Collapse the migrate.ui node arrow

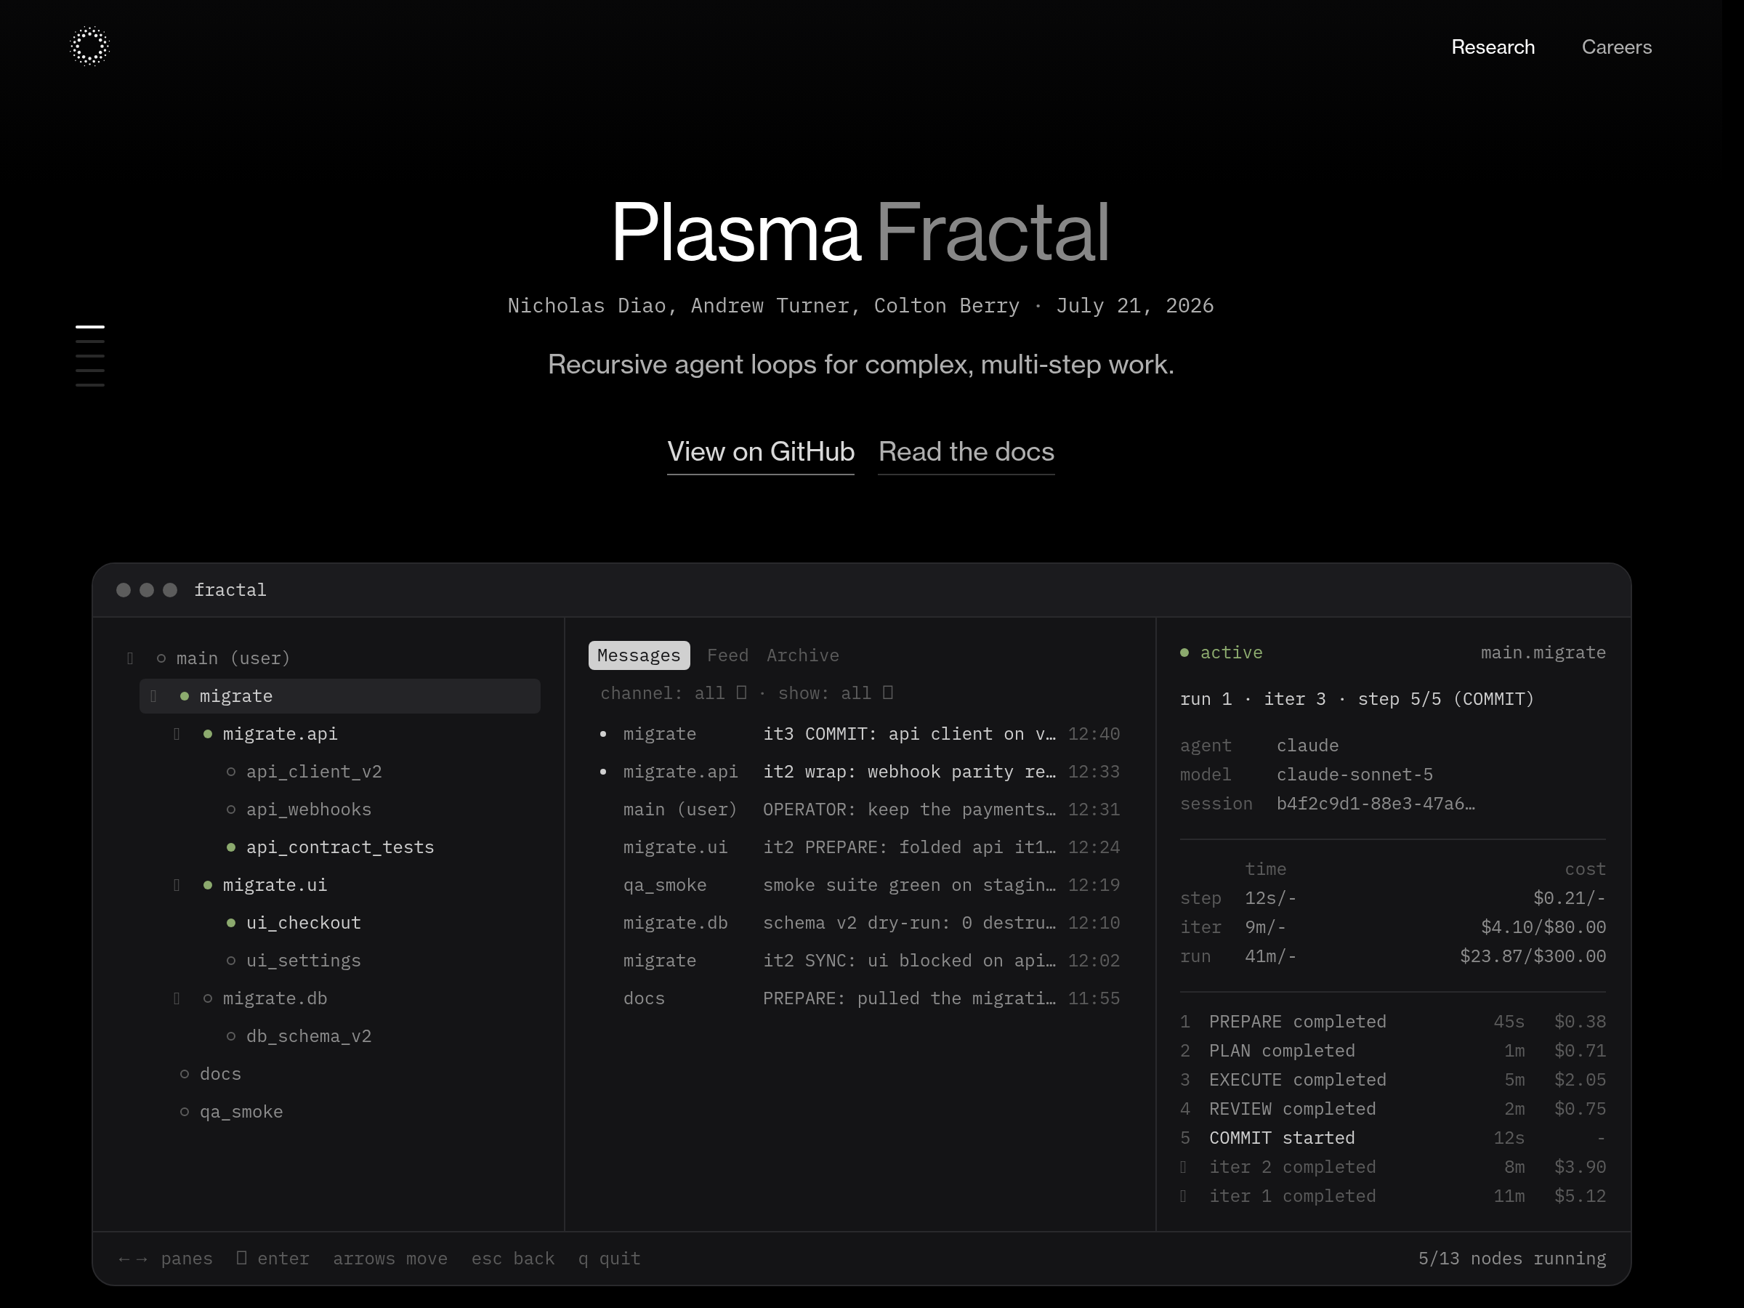177,885
